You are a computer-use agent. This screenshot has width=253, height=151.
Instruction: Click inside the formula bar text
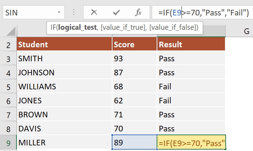point(203,13)
